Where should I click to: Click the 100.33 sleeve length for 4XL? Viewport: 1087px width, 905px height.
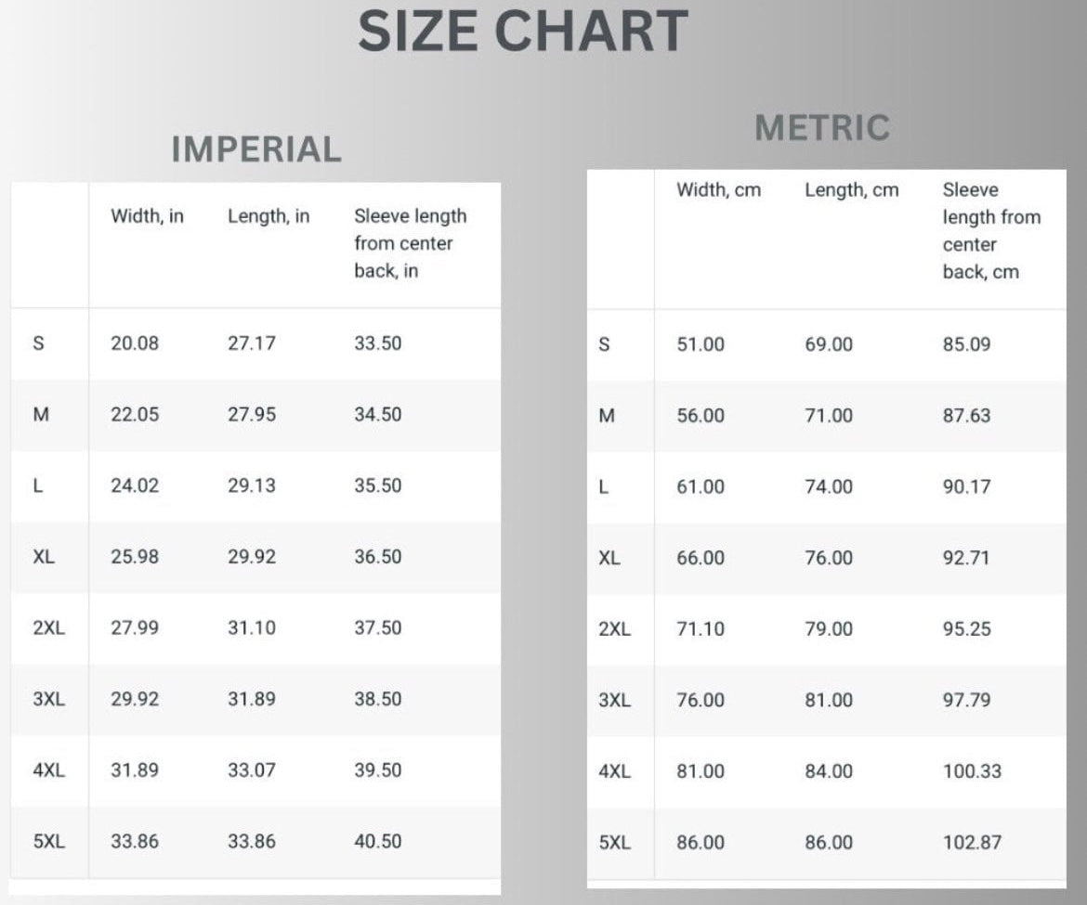coord(972,771)
